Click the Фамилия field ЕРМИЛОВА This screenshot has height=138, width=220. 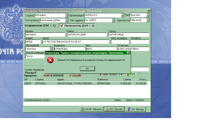[x=69, y=49]
